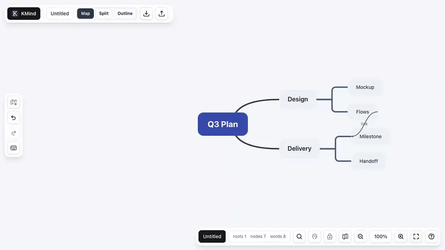Viewport: 445px width, 250px height.
Task: Toggle the lock icon in bottom bar
Action: point(330,237)
